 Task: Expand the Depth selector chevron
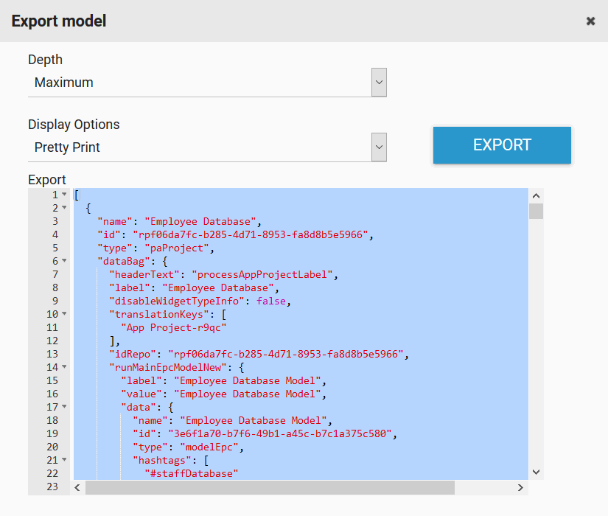pos(379,82)
